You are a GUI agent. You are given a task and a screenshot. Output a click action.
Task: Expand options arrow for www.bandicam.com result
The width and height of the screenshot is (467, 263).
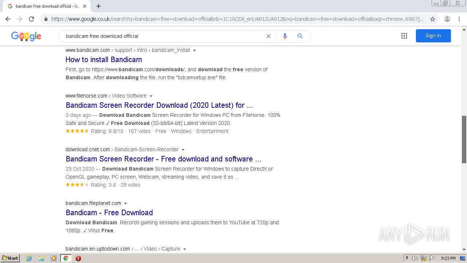point(194,50)
